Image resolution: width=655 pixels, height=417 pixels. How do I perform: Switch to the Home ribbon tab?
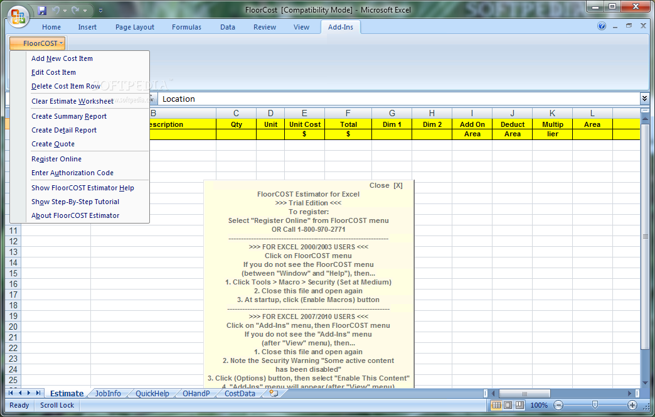pyautogui.click(x=51, y=27)
